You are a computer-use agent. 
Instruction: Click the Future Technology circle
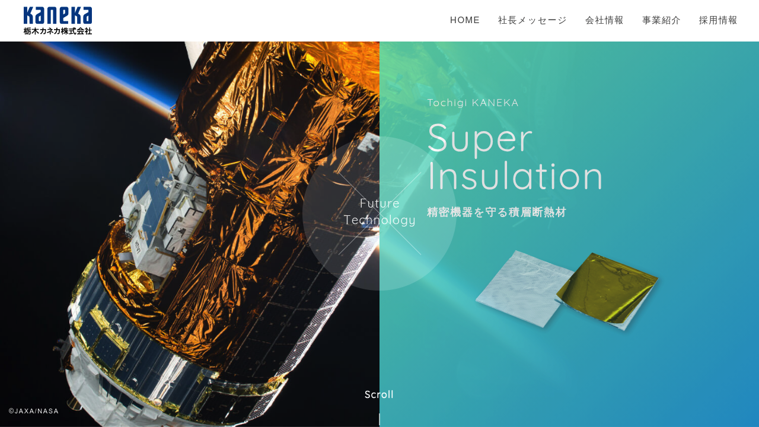379,213
